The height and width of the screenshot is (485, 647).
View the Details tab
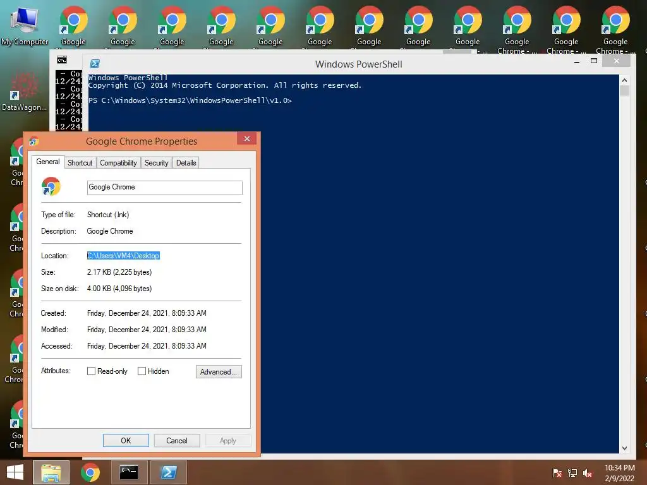186,163
